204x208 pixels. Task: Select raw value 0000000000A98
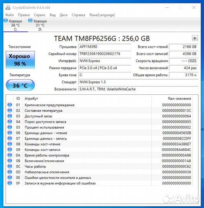(x=176, y=155)
